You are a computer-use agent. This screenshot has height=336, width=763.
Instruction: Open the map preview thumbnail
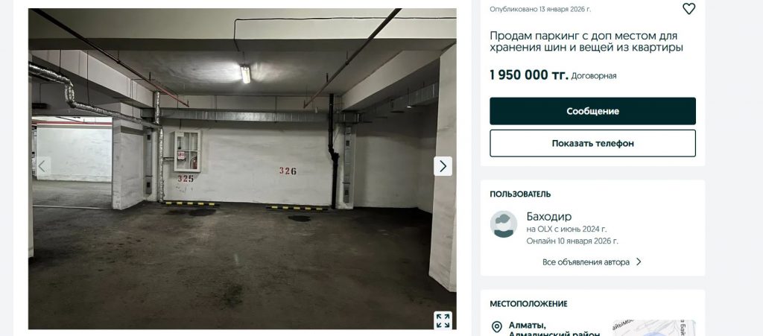coord(653,328)
